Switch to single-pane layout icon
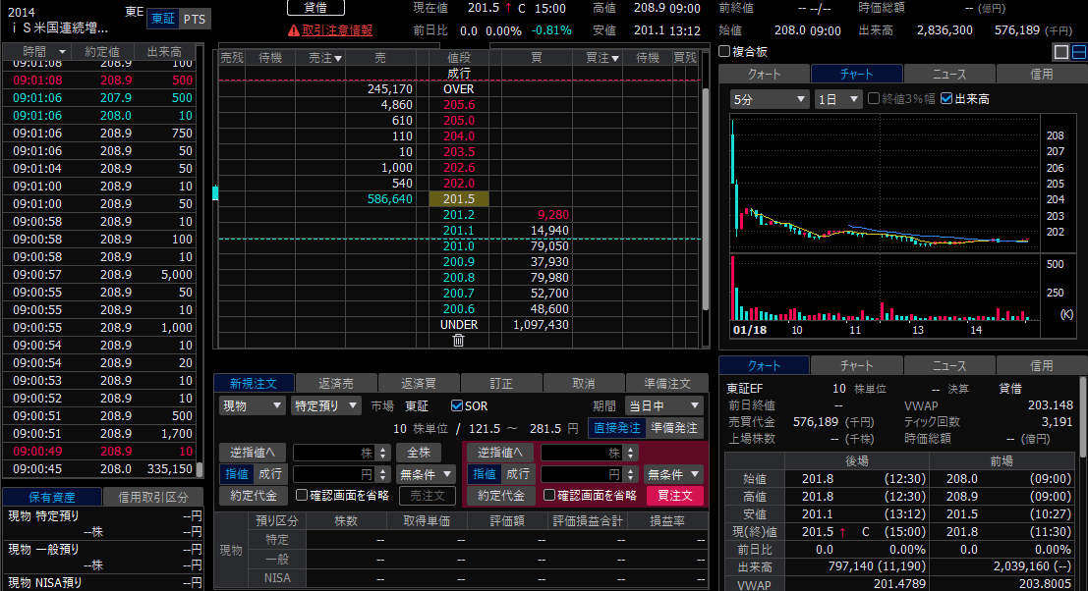 click(1060, 52)
